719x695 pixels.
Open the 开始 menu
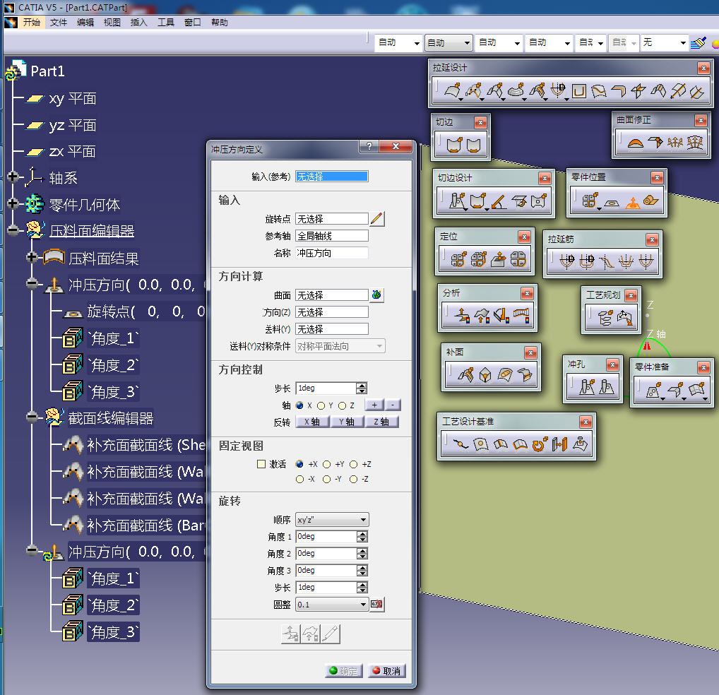tap(32, 23)
